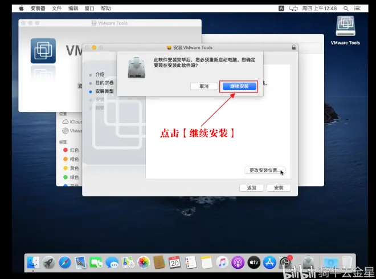Select 介绍 step in installer sidebar
This screenshot has width=376, height=279.
(100, 74)
